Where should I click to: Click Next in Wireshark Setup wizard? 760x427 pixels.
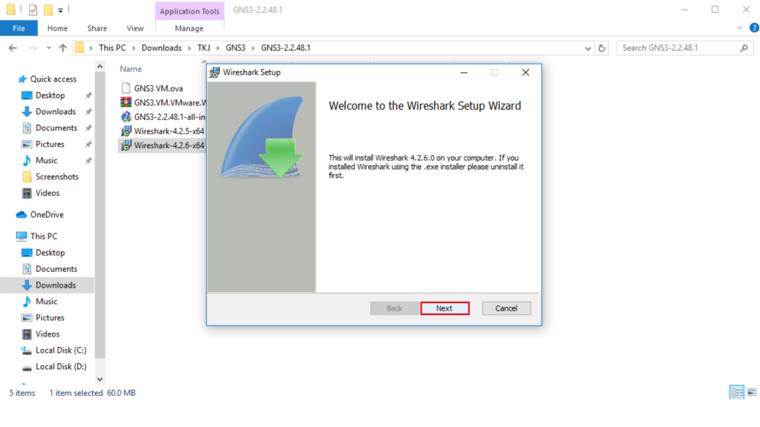click(x=444, y=308)
